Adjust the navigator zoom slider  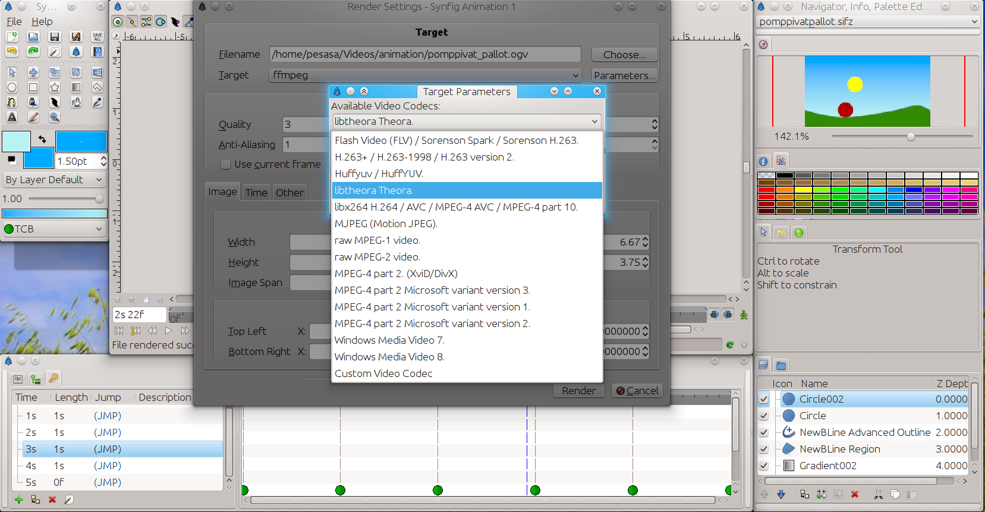click(x=902, y=136)
